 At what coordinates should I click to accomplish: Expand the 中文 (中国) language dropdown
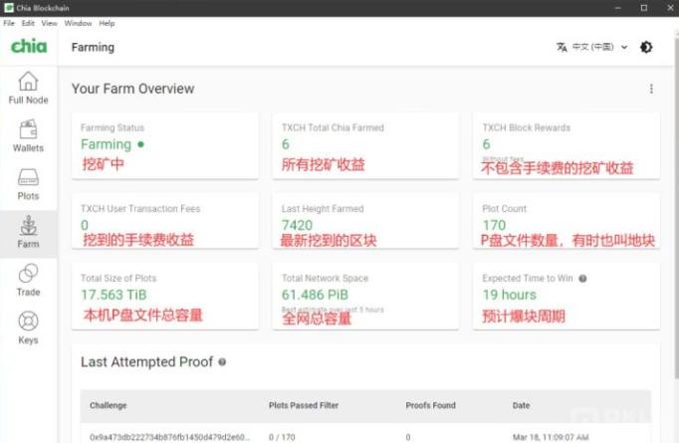point(599,47)
